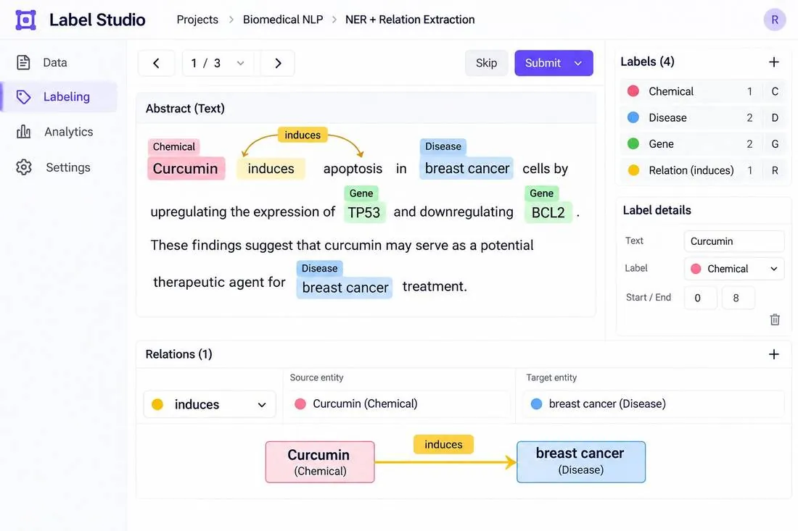Delete the selected label with trash icon
This screenshot has width=798, height=531.
click(x=775, y=319)
